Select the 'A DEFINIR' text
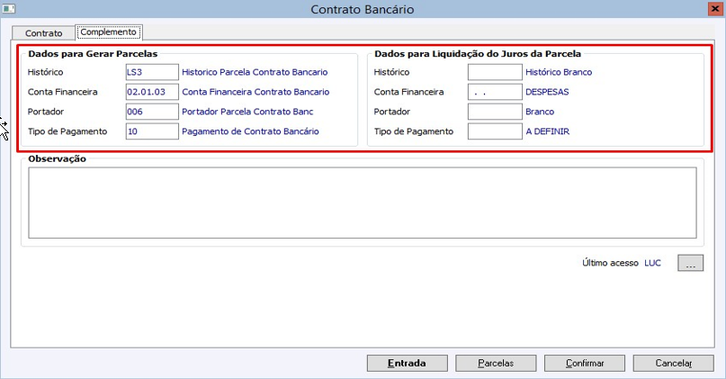The height and width of the screenshot is (379, 726). [547, 131]
